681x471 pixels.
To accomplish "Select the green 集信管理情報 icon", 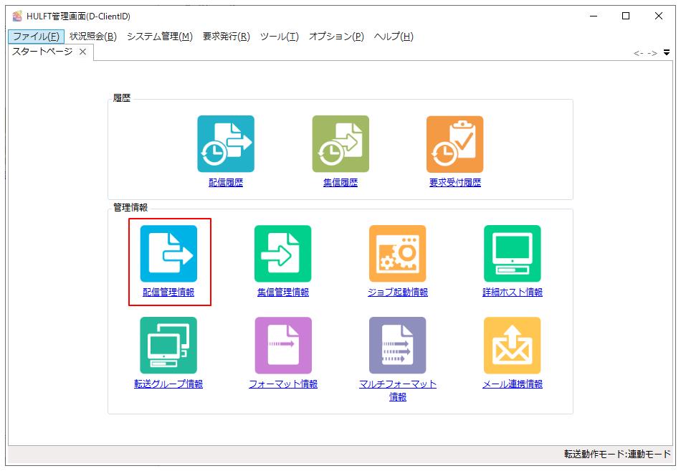I will (x=283, y=254).
